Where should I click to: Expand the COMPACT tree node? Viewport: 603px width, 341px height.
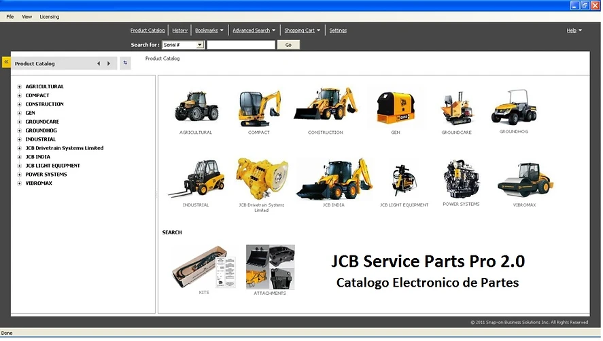[19, 96]
